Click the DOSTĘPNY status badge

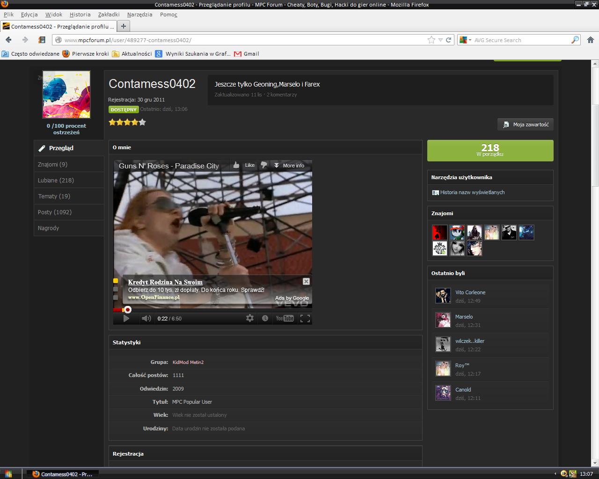point(124,109)
